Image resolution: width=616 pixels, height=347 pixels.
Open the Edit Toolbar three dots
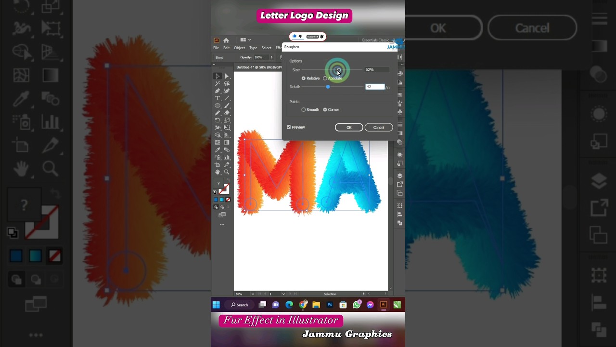(222, 224)
